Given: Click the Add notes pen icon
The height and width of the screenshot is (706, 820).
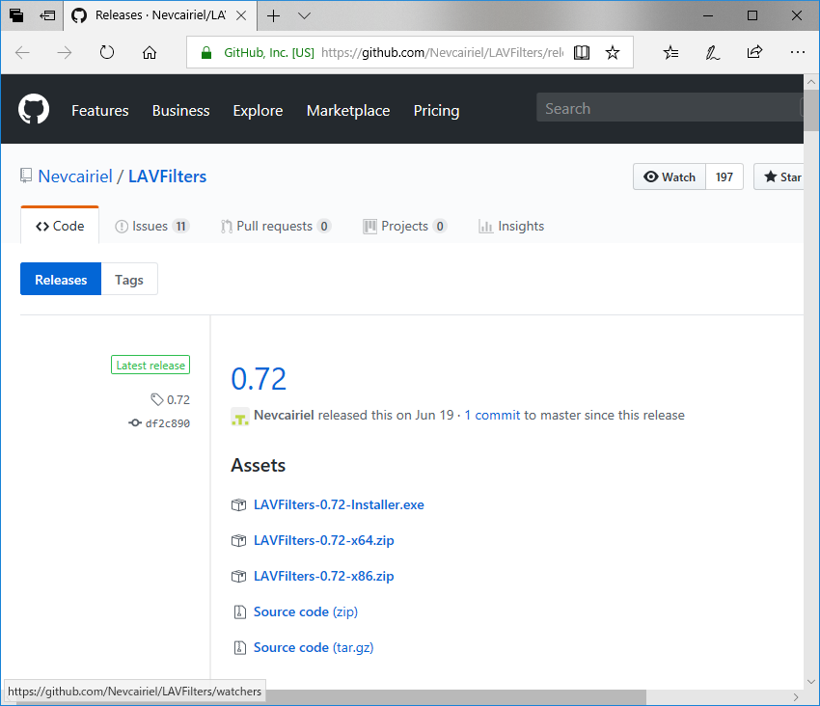Looking at the screenshot, I should coord(712,52).
